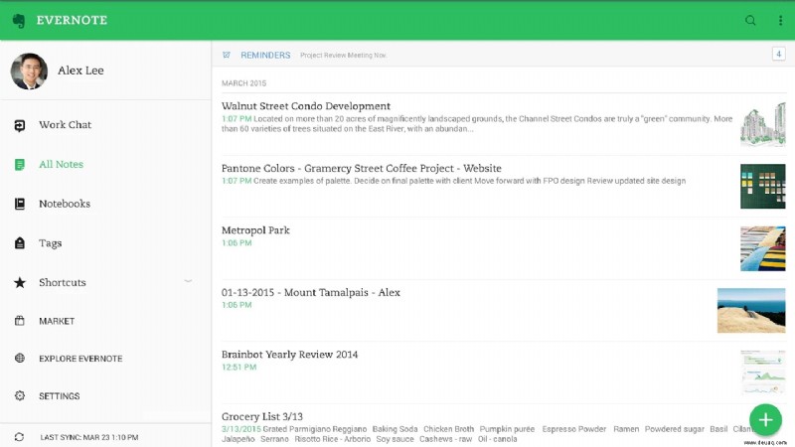The width and height of the screenshot is (795, 447).
Task: Click Alex Lee's profile photo
Action: tap(30, 71)
